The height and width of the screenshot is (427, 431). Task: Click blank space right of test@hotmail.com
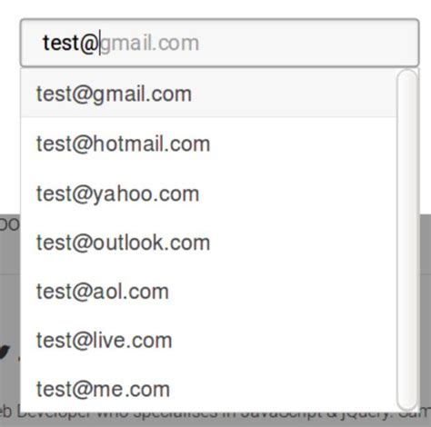[x=303, y=144]
